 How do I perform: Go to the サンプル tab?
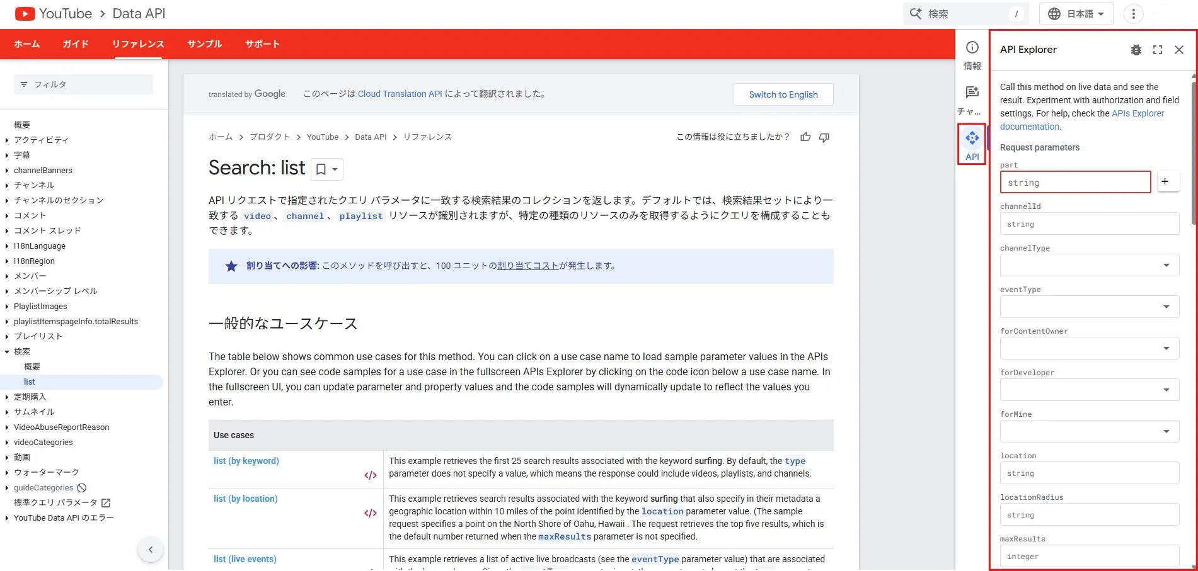(x=205, y=44)
